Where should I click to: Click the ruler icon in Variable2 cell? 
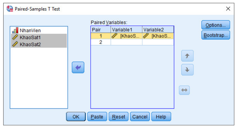(146, 36)
